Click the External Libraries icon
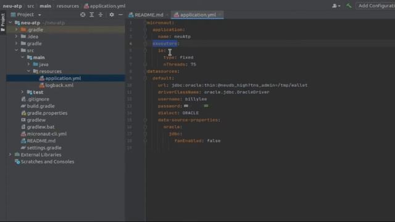395x222 pixels. pyautogui.click(x=17, y=155)
